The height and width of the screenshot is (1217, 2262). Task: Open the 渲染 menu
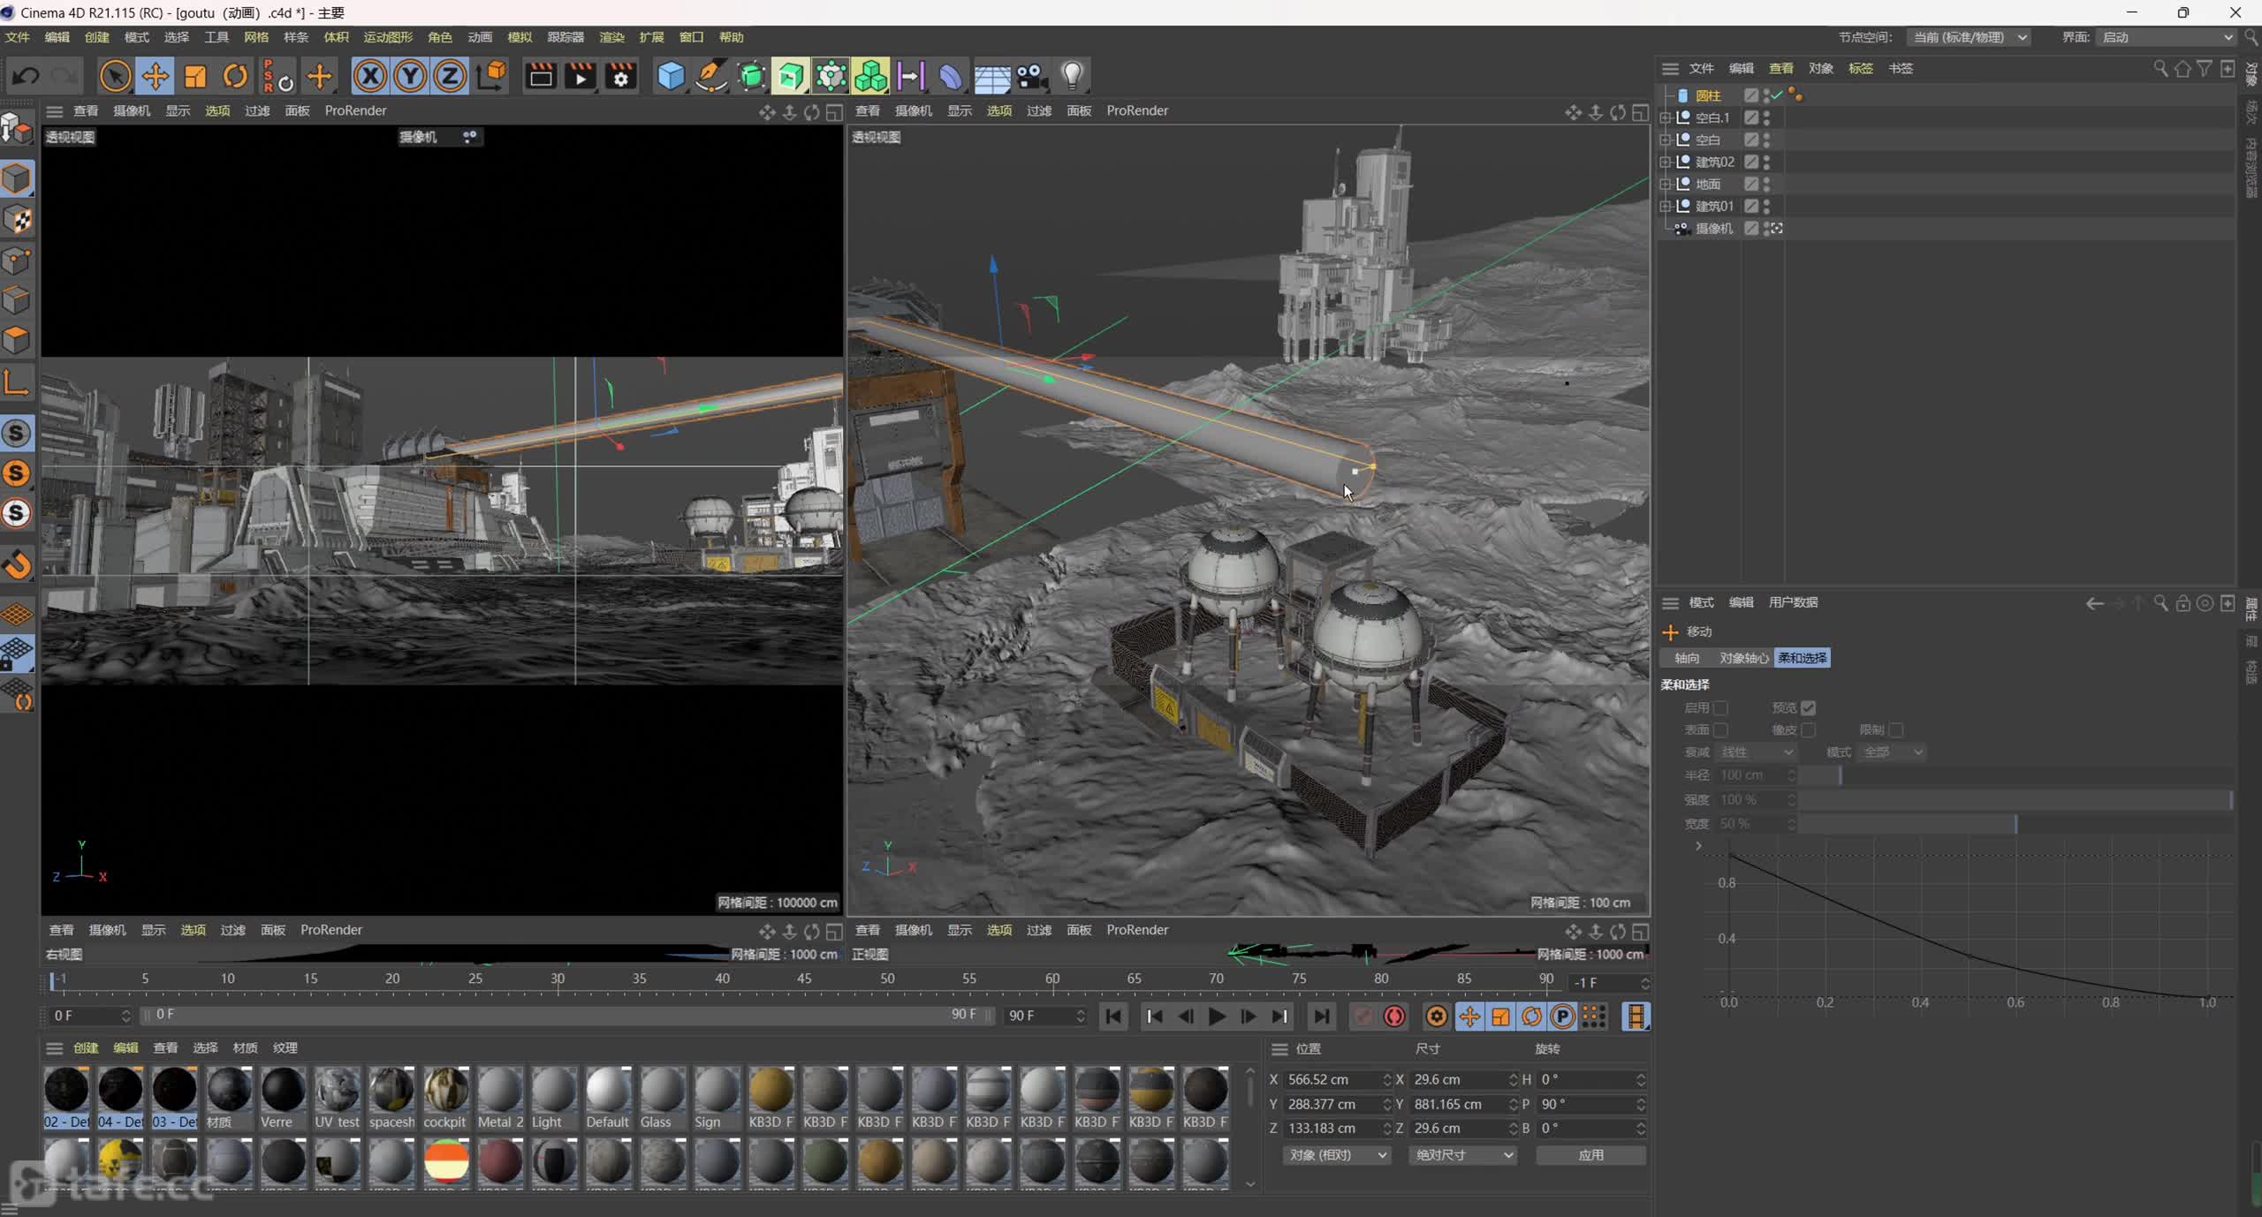click(611, 37)
